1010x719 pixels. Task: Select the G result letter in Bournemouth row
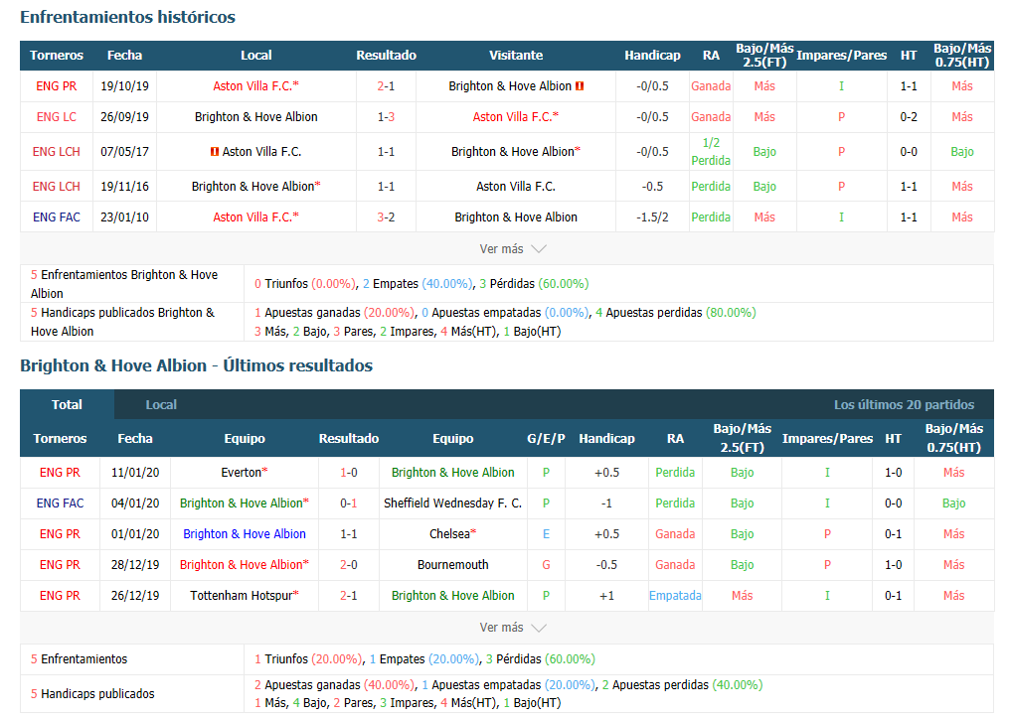(546, 565)
